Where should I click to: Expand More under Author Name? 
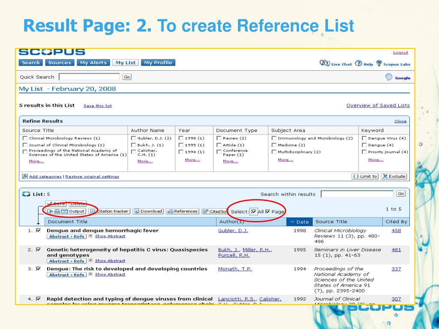(145, 161)
